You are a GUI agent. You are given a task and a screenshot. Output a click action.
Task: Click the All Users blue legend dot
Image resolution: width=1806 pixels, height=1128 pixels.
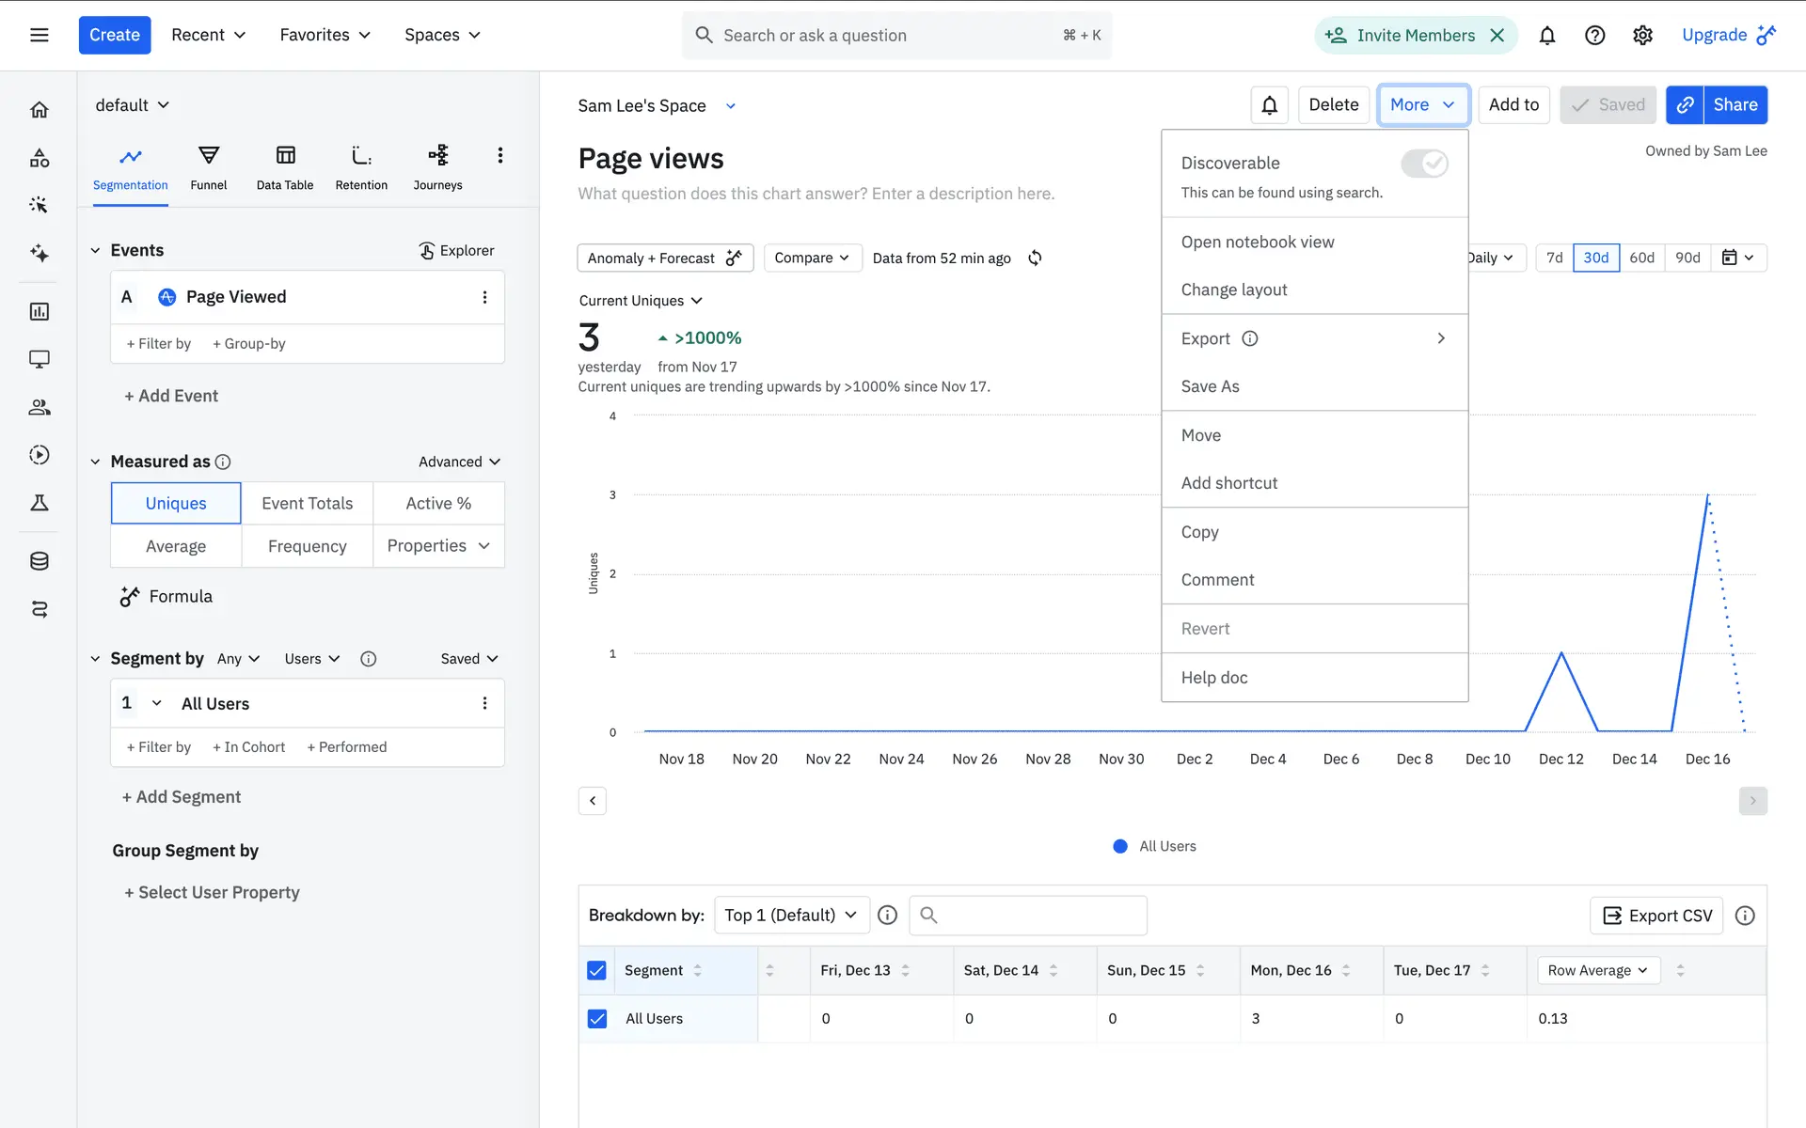coord(1119,846)
